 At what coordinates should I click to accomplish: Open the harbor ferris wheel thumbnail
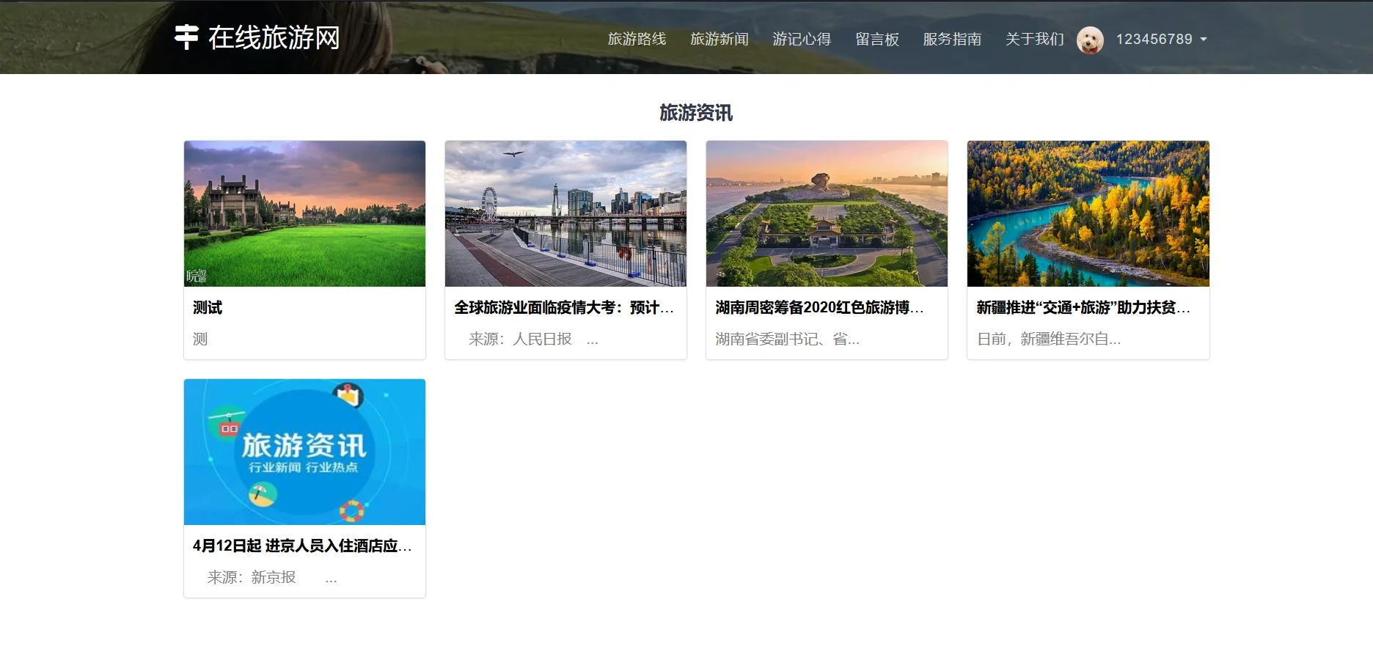pyautogui.click(x=565, y=213)
